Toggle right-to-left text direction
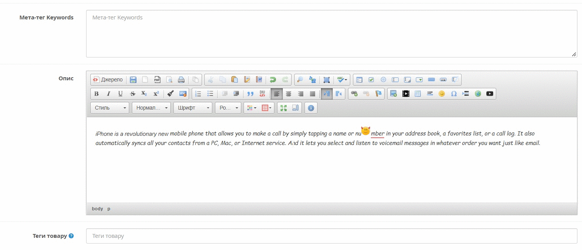The height and width of the screenshot is (250, 582). tap(339, 94)
